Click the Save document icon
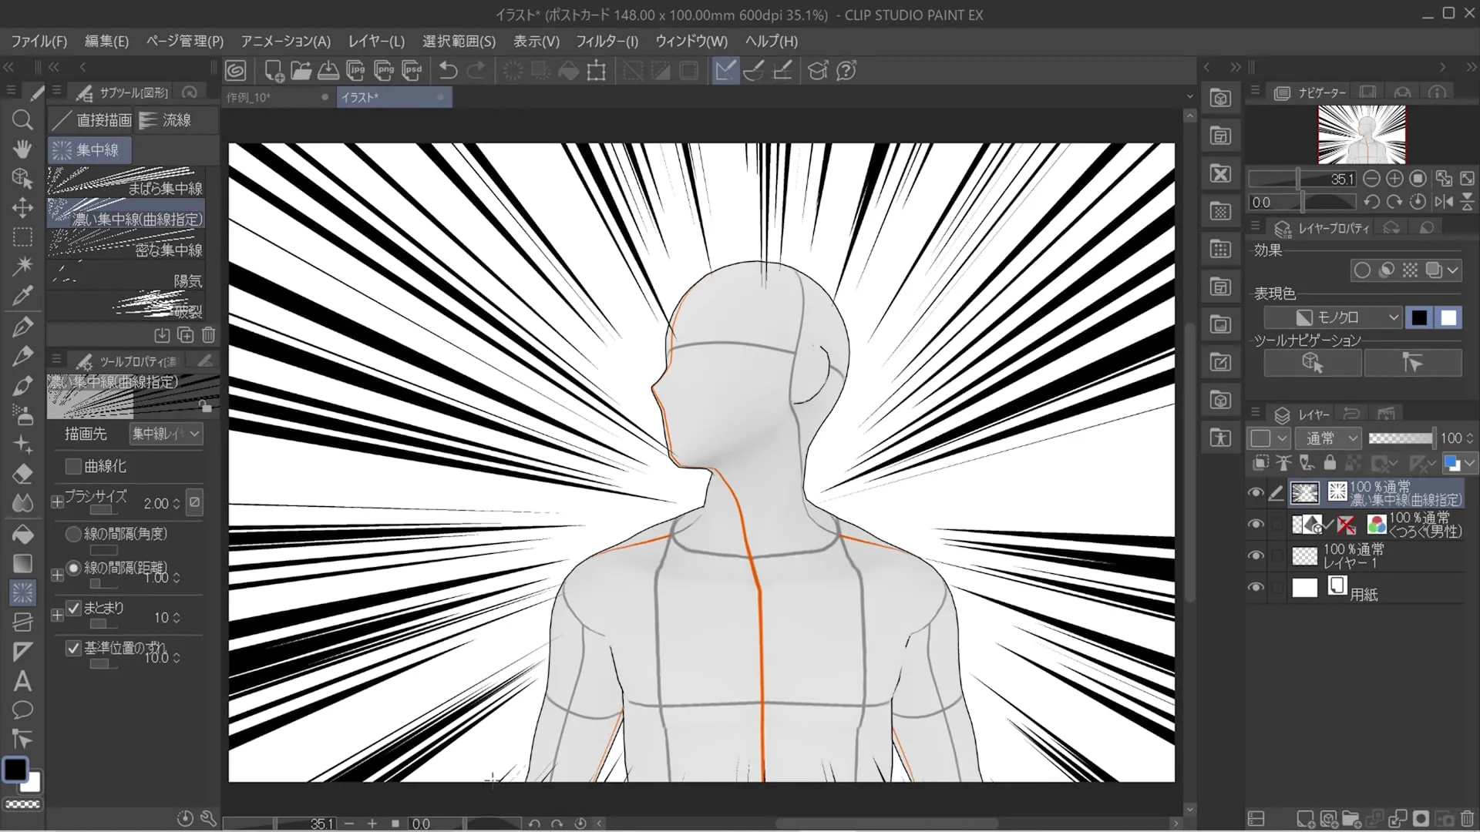This screenshot has width=1480, height=832. (328, 71)
